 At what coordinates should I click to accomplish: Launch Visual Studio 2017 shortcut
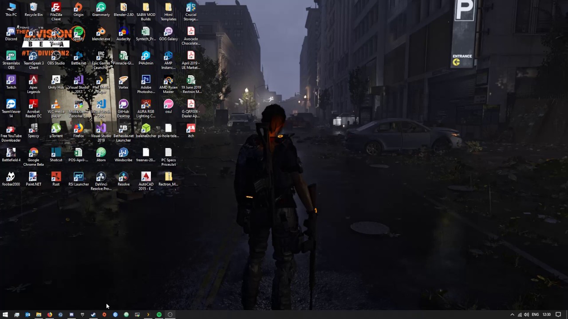(x=79, y=85)
